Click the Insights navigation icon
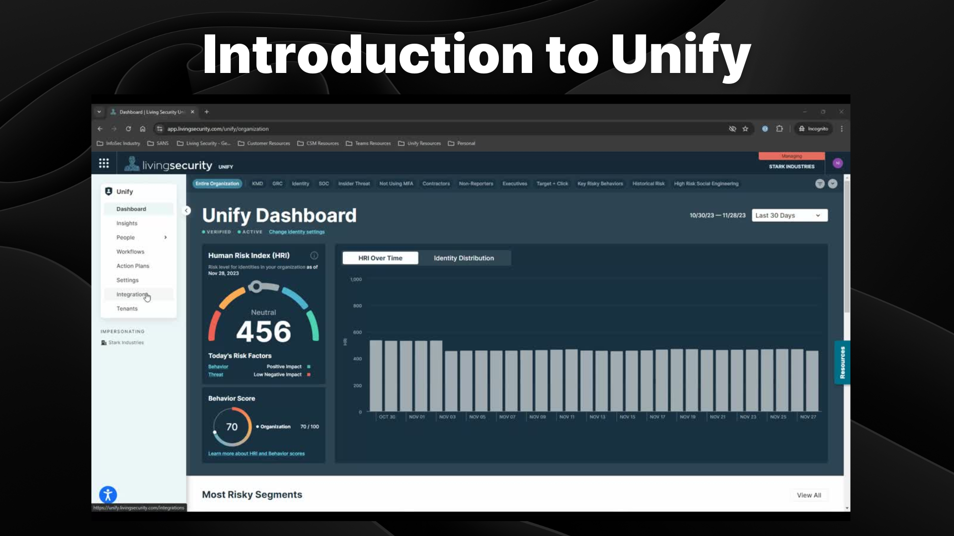This screenshot has height=536, width=954. [127, 223]
